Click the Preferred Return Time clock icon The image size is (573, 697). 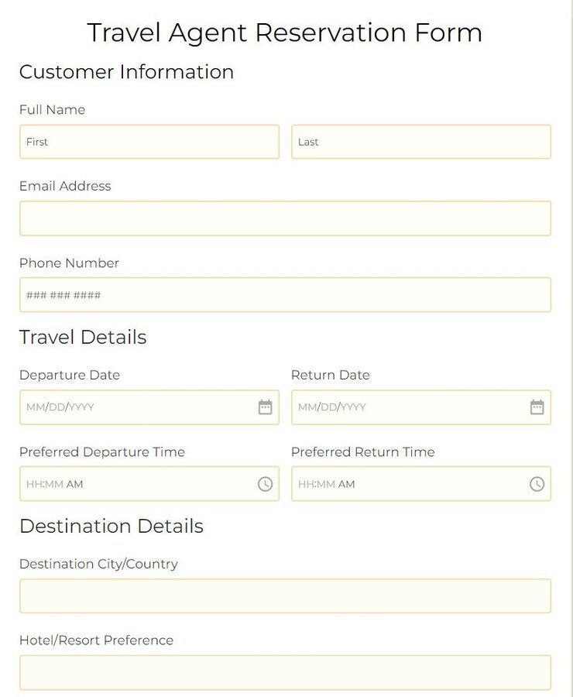point(538,484)
